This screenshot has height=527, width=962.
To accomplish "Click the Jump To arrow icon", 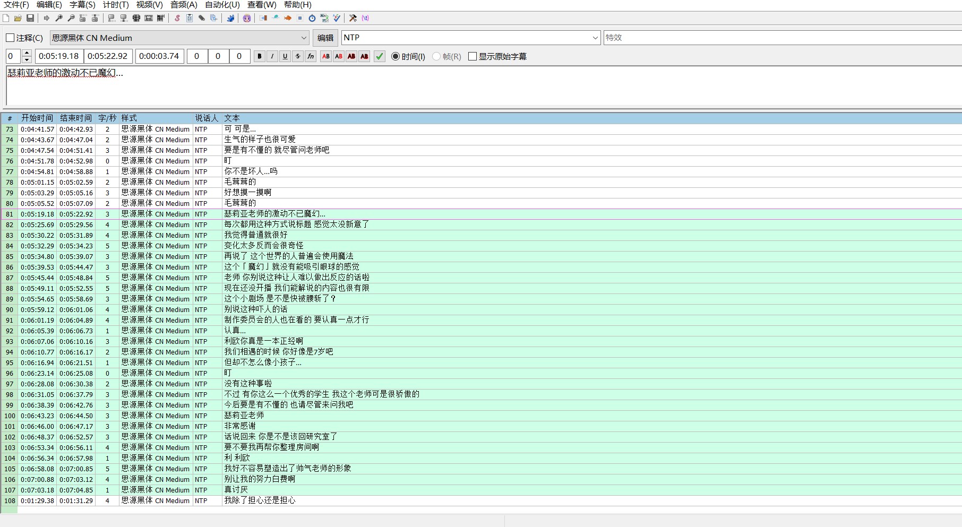I will click(47, 18).
